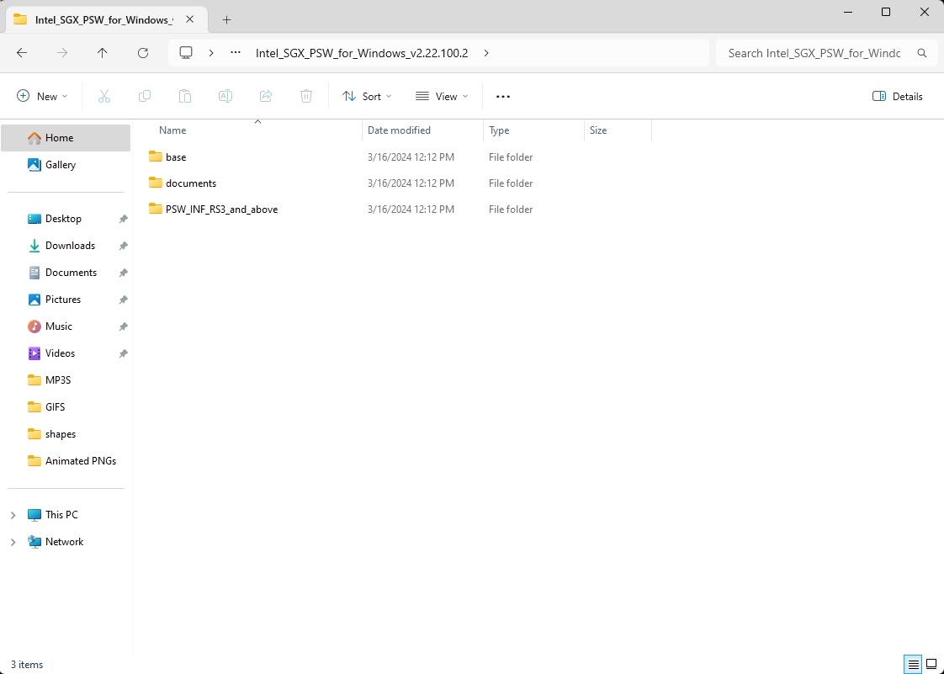Expand the Network tree node
Image resolution: width=944 pixels, height=674 pixels.
click(x=13, y=542)
